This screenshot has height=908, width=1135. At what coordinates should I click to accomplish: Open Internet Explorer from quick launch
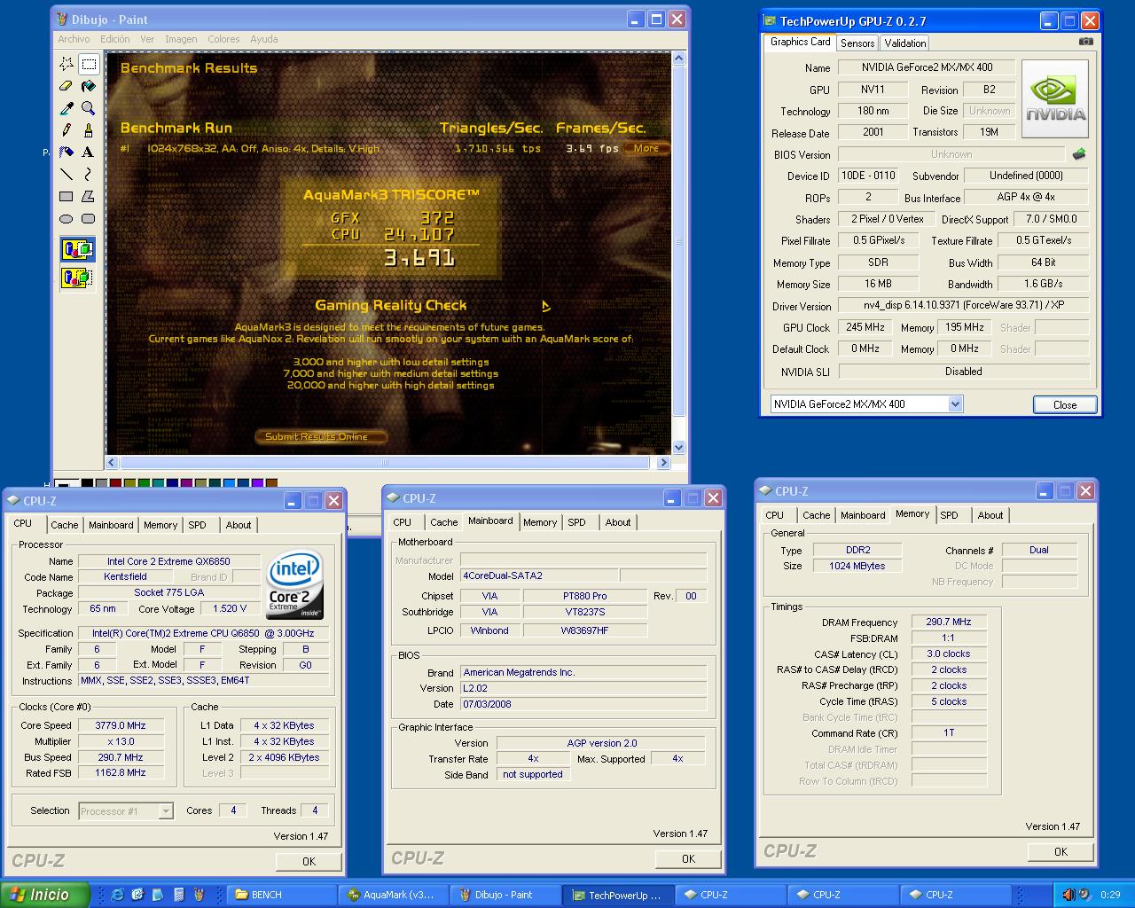117,895
